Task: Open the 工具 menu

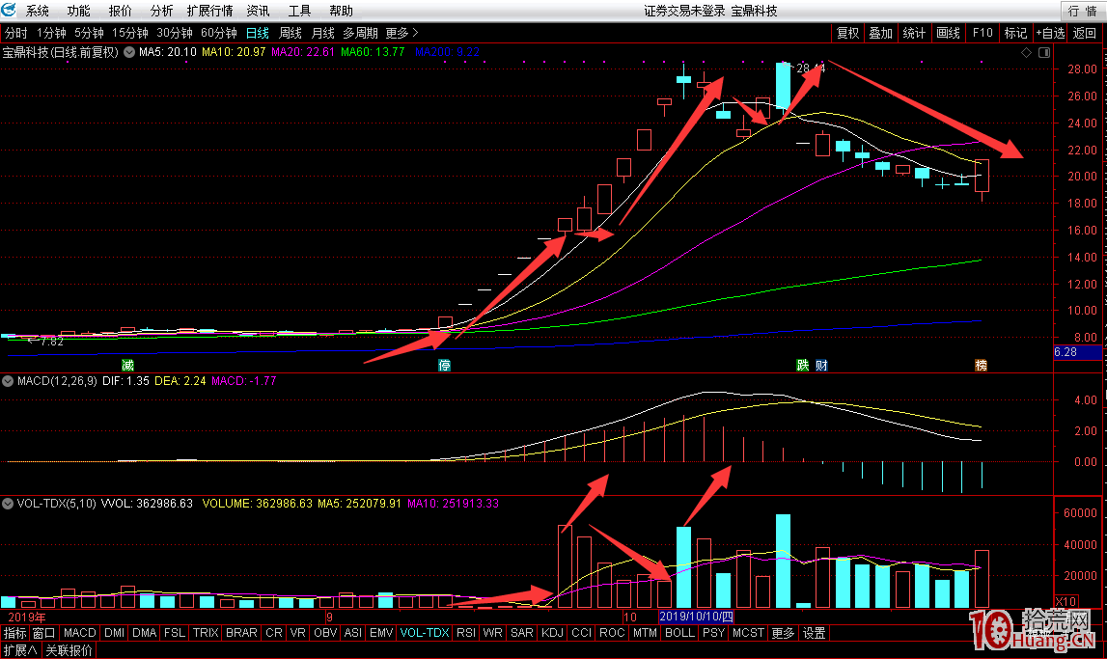Action: (299, 11)
